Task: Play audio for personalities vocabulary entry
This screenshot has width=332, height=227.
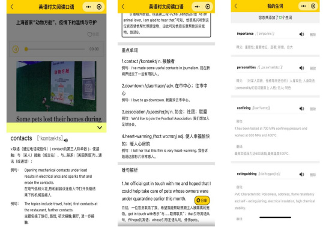Action: 301,68
